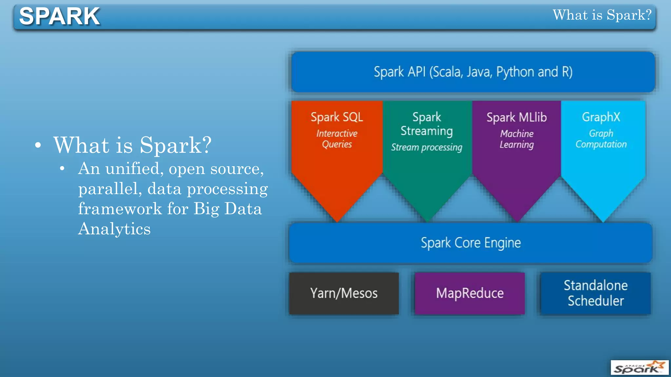Click the header text 'What is Spark?' at top right
This screenshot has height=377, width=671.
(x=602, y=15)
